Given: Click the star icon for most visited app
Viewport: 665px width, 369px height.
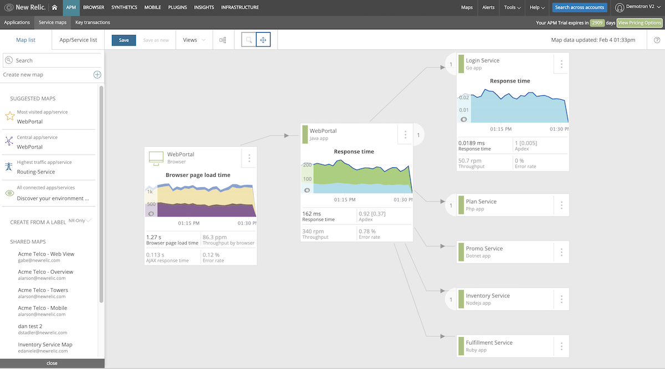Looking at the screenshot, I should [9, 116].
